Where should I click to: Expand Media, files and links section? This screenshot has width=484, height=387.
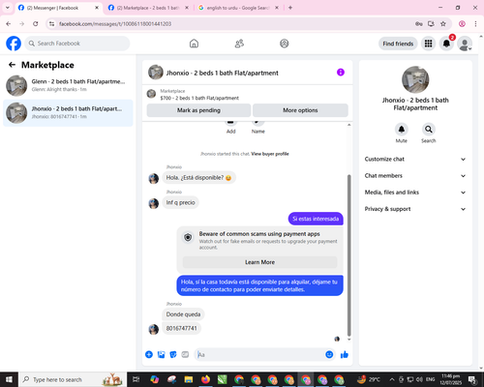pos(415,193)
